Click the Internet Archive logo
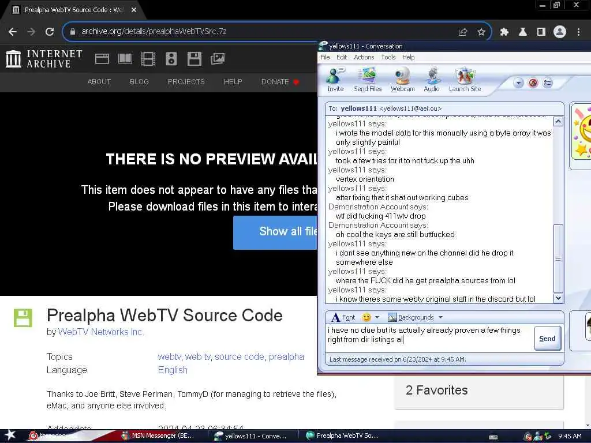The image size is (591, 443). [x=44, y=59]
